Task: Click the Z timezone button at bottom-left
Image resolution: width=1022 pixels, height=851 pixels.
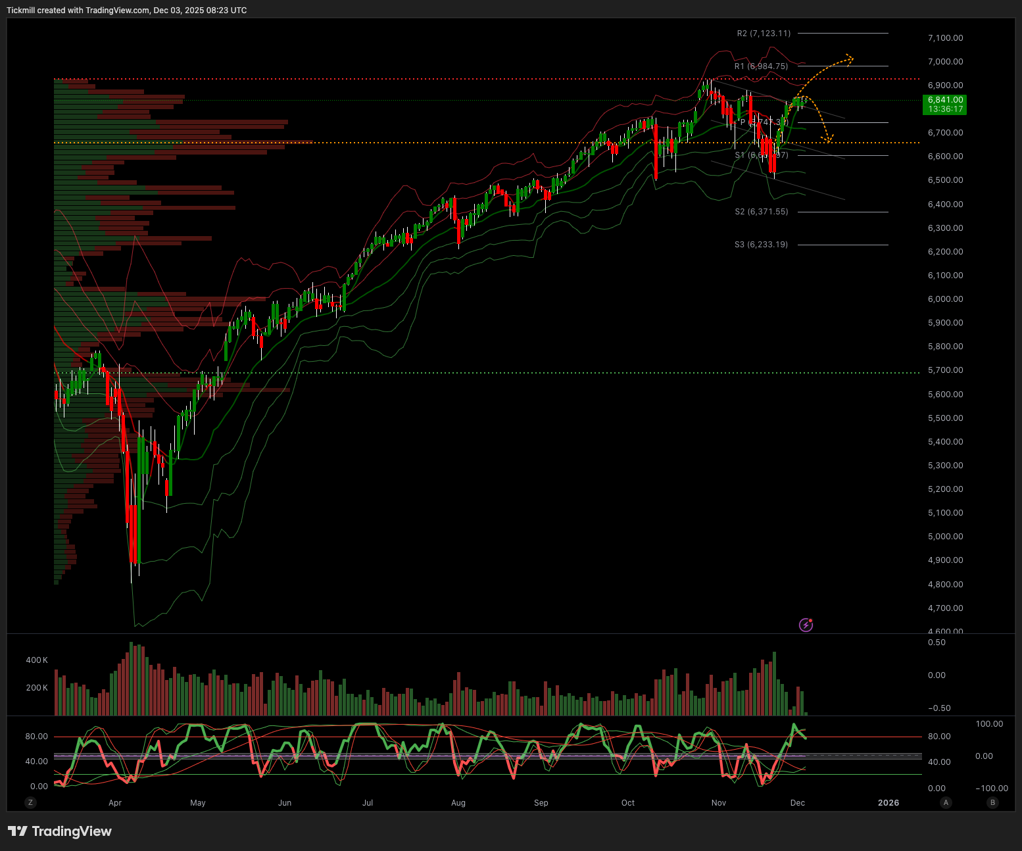Action: click(x=30, y=802)
